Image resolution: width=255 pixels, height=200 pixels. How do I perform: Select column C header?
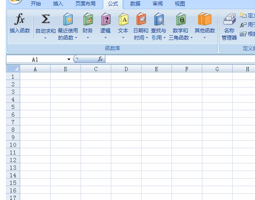pos(96,69)
